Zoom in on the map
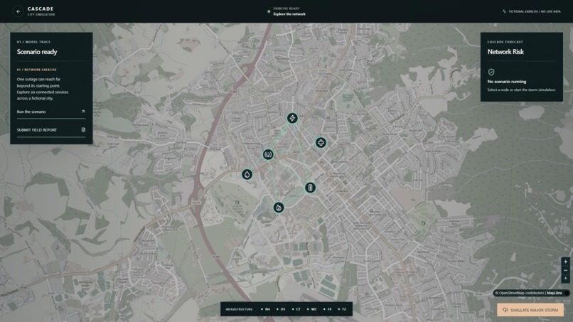The height and width of the screenshot is (322, 573). pos(565,262)
